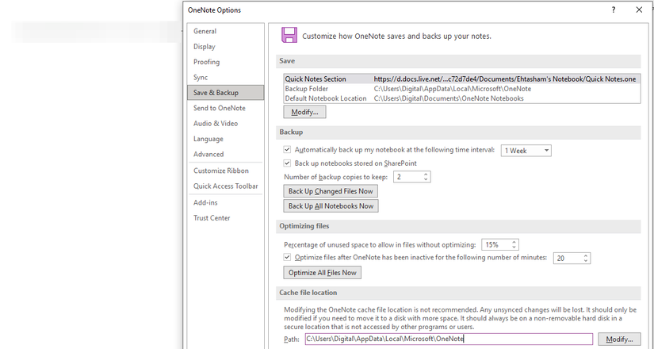Click Back Up Changed Files Now
654x349 pixels.
331,191
